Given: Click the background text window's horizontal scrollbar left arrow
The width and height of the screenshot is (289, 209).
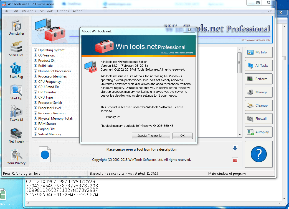Looking at the screenshot, I should (x=28, y=203).
